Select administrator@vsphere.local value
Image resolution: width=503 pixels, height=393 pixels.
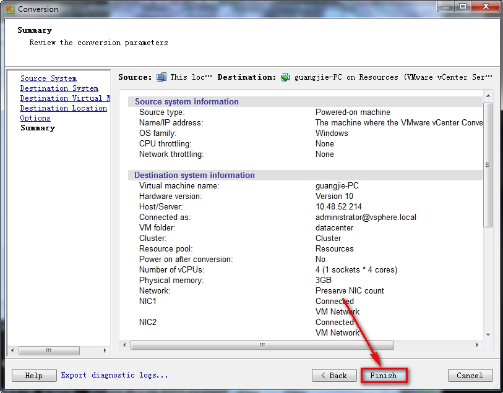coord(366,217)
